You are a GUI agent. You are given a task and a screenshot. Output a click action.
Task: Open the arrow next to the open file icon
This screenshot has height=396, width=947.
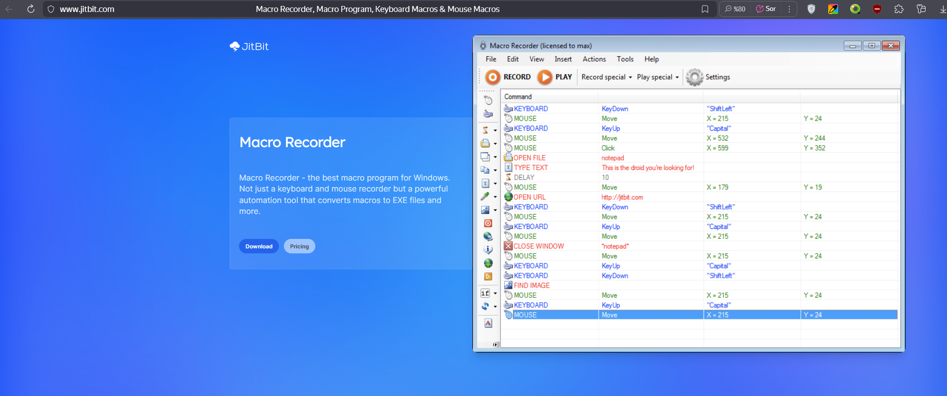click(x=495, y=144)
